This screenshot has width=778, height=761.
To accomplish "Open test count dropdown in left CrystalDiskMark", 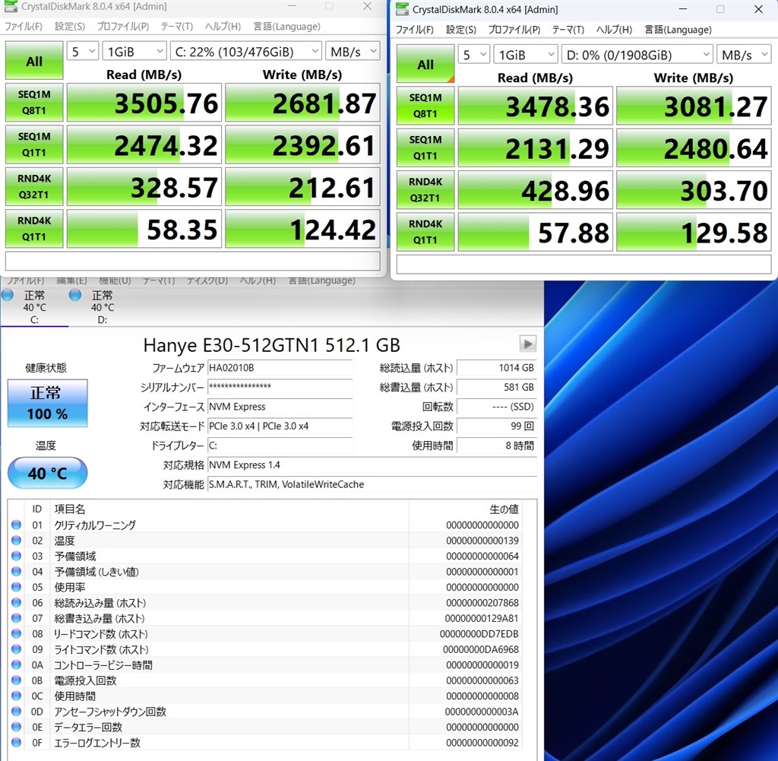I will (x=82, y=51).
